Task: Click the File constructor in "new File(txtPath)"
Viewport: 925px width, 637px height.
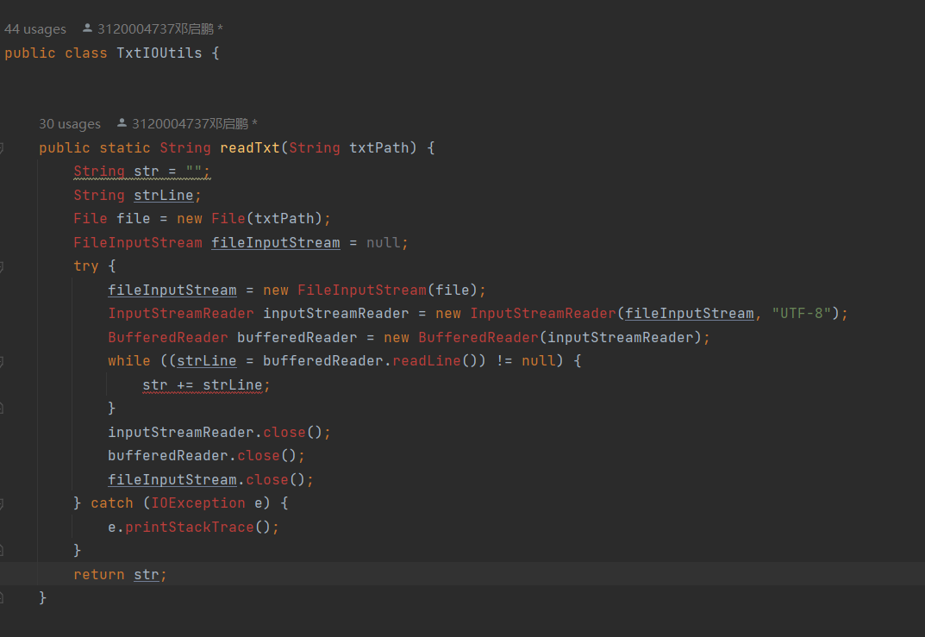Action: [228, 219]
